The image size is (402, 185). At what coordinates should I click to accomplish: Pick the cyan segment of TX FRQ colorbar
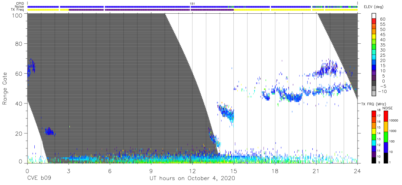(x=374, y=143)
